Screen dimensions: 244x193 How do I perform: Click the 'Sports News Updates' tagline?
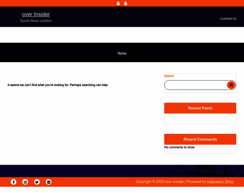point(36,21)
